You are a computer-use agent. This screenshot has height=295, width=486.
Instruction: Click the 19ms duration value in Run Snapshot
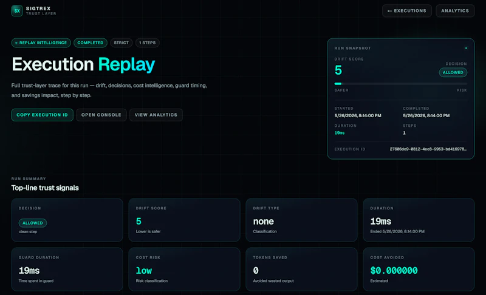pyautogui.click(x=340, y=133)
